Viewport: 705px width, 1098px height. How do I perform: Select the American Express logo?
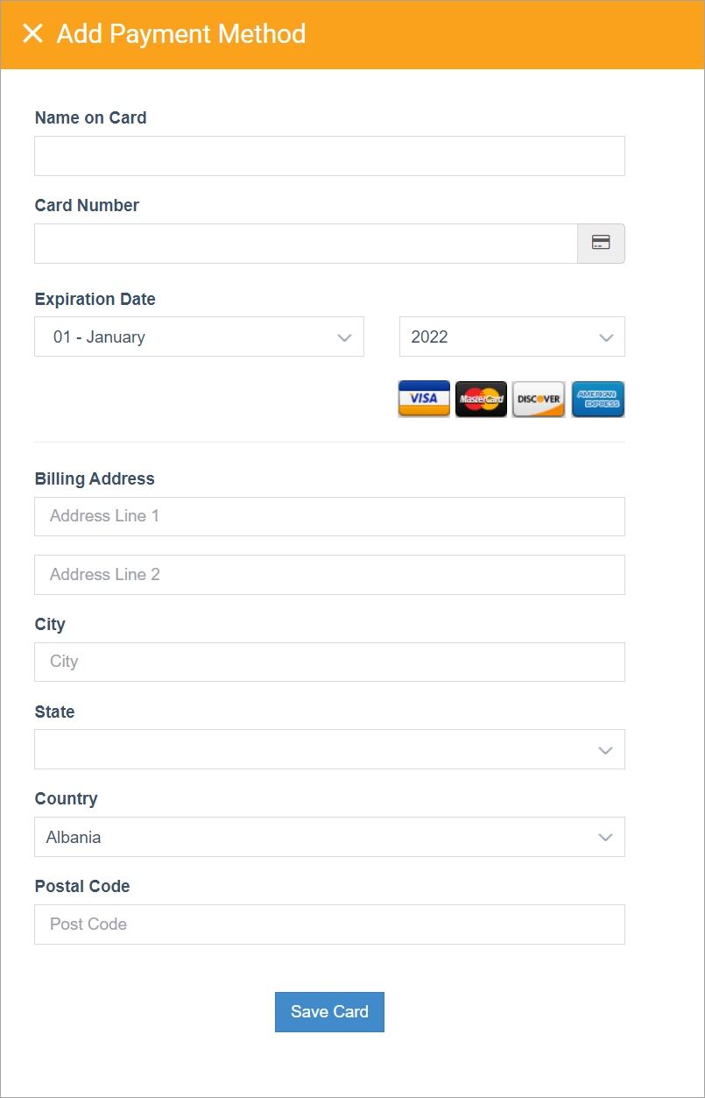point(597,399)
